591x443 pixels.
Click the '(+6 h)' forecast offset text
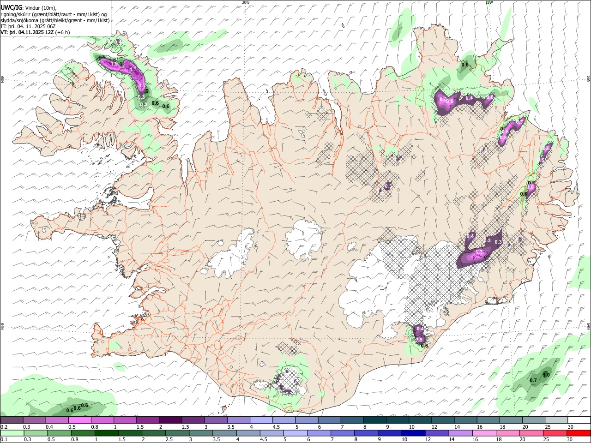[63, 32]
